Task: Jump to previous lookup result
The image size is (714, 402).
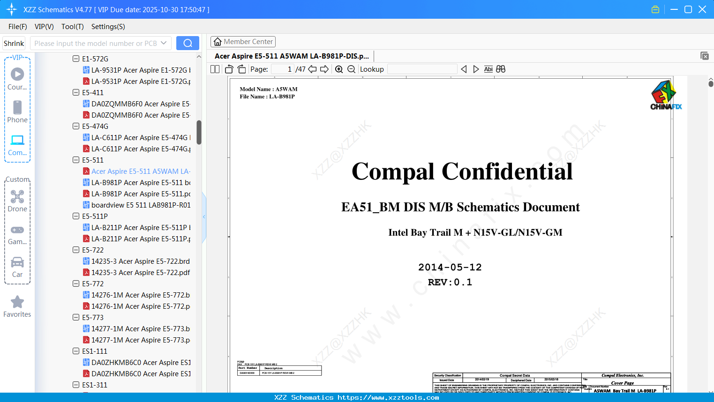Action: pyautogui.click(x=464, y=69)
